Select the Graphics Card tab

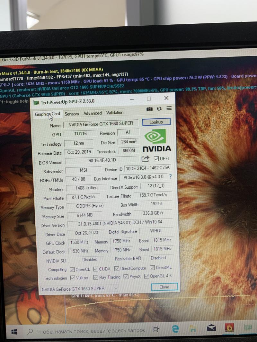pyautogui.click(x=47, y=114)
